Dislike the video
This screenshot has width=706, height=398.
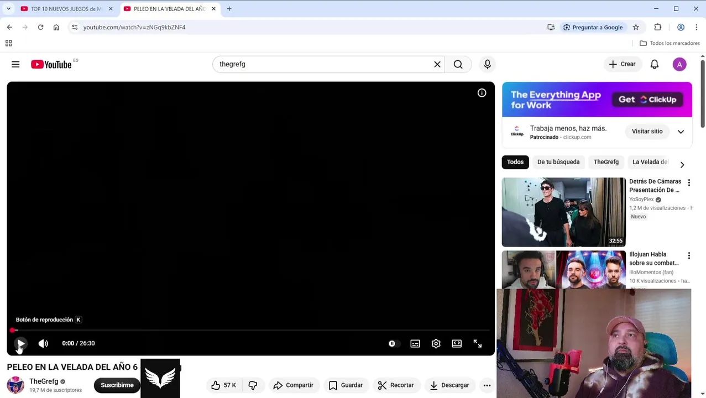tap(253, 385)
